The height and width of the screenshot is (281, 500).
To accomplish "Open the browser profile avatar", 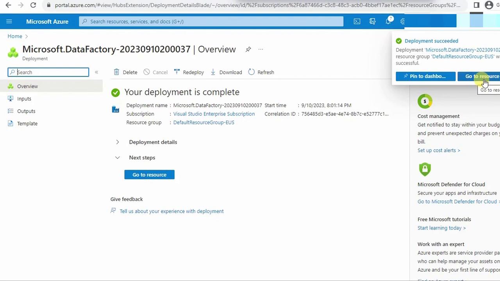I will point(489,5).
